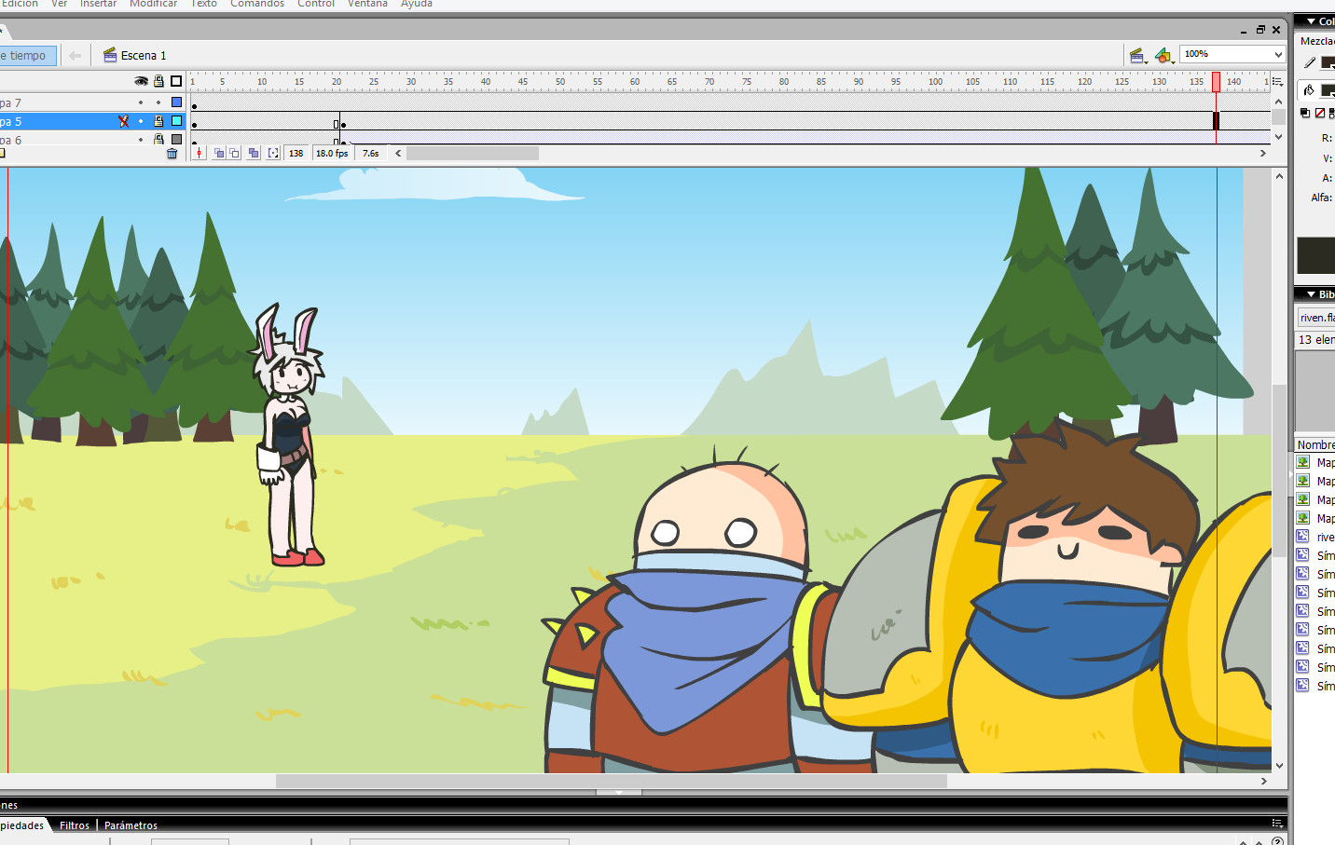Click the back arrow beside Escena 1
Screen dimensions: 1335x845
[76, 56]
